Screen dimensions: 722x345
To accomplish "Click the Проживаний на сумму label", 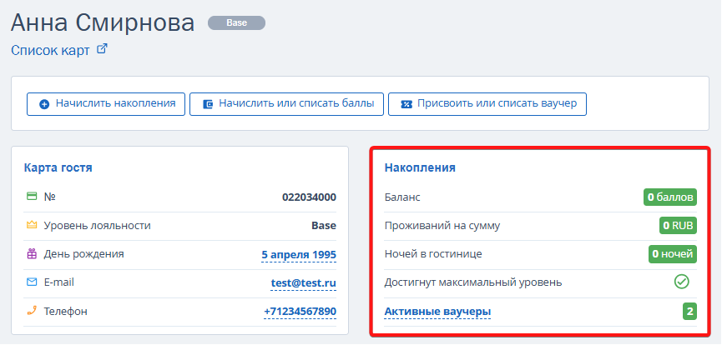I will [442, 226].
